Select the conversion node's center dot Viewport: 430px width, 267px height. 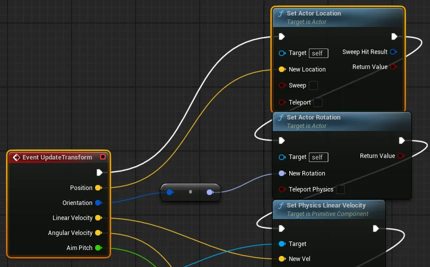(x=190, y=191)
